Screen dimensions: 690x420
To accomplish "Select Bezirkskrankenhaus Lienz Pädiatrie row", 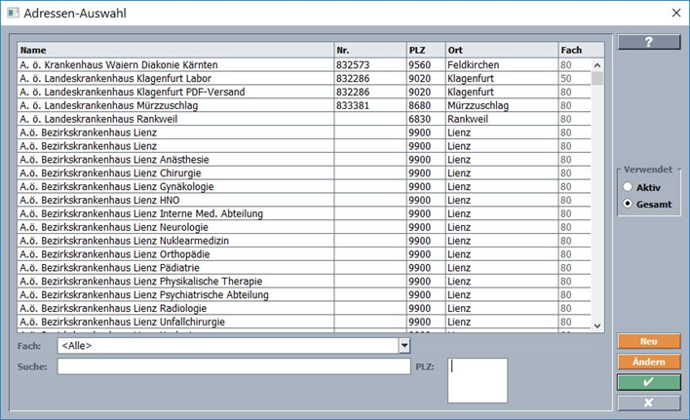I will point(304,268).
